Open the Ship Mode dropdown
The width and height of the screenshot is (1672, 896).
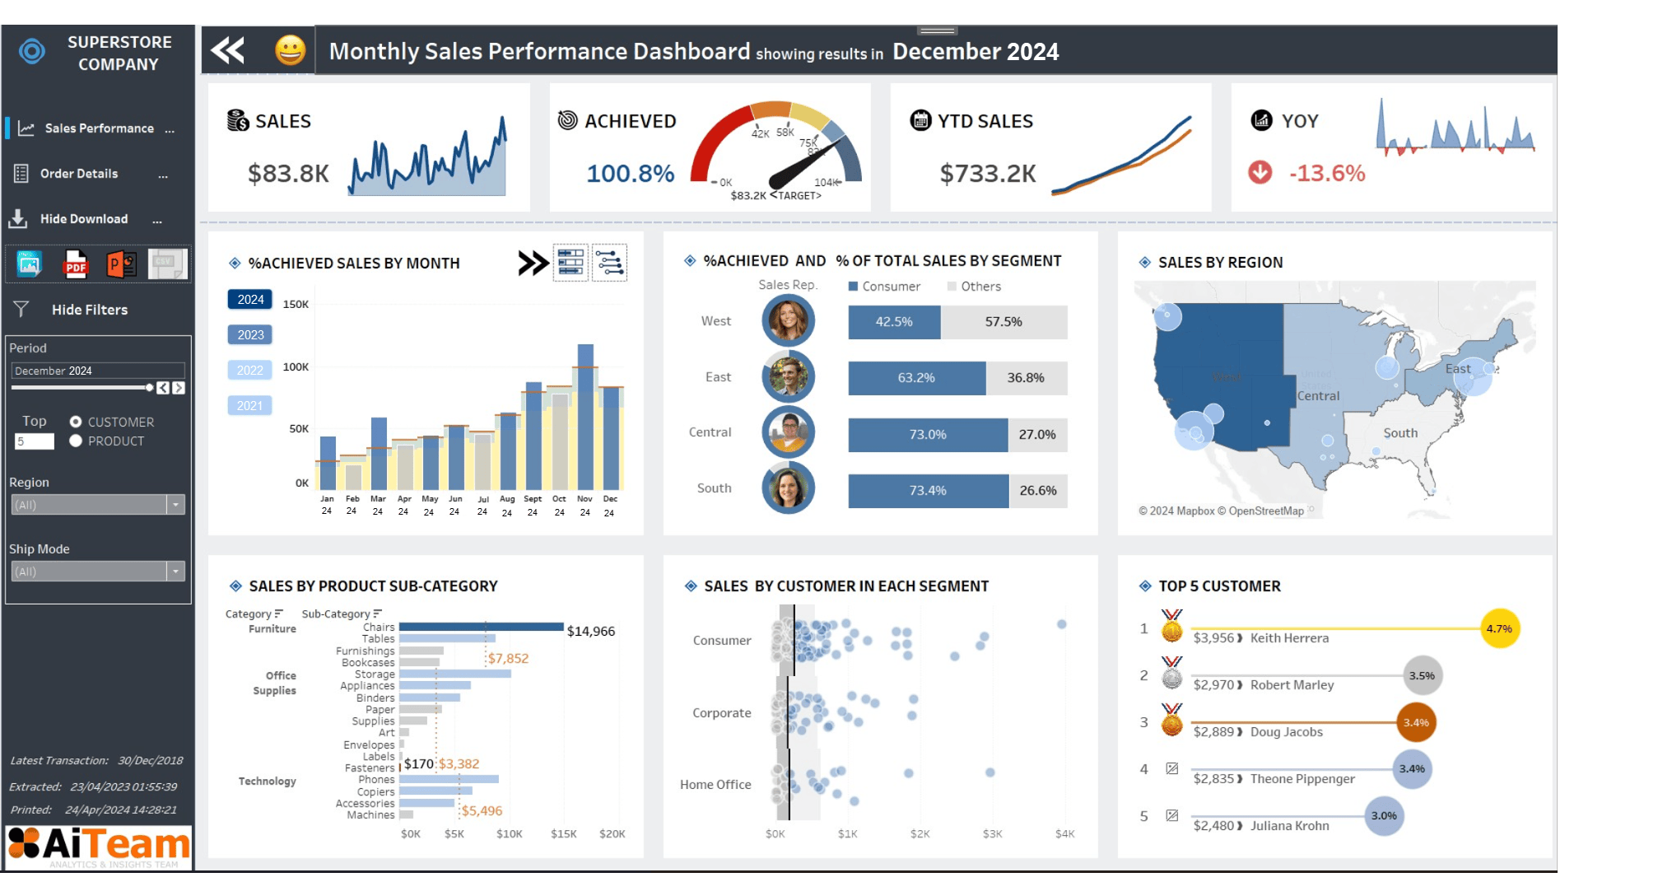tap(98, 572)
